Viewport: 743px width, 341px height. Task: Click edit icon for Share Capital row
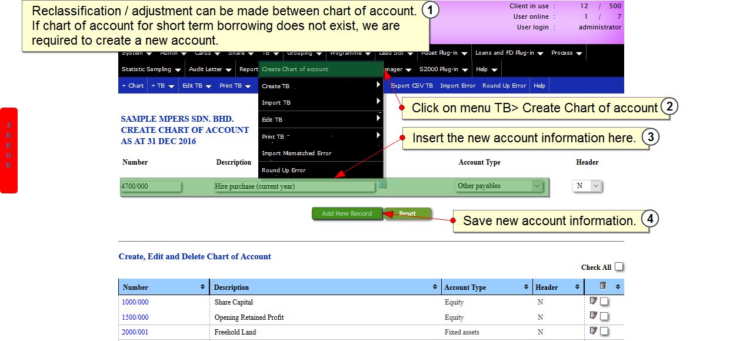(x=594, y=301)
